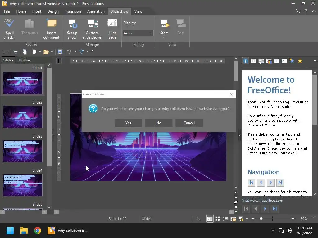Viewport: 318px width, 238px height.
Task: Open Custom slide shows
Action: coord(92,29)
